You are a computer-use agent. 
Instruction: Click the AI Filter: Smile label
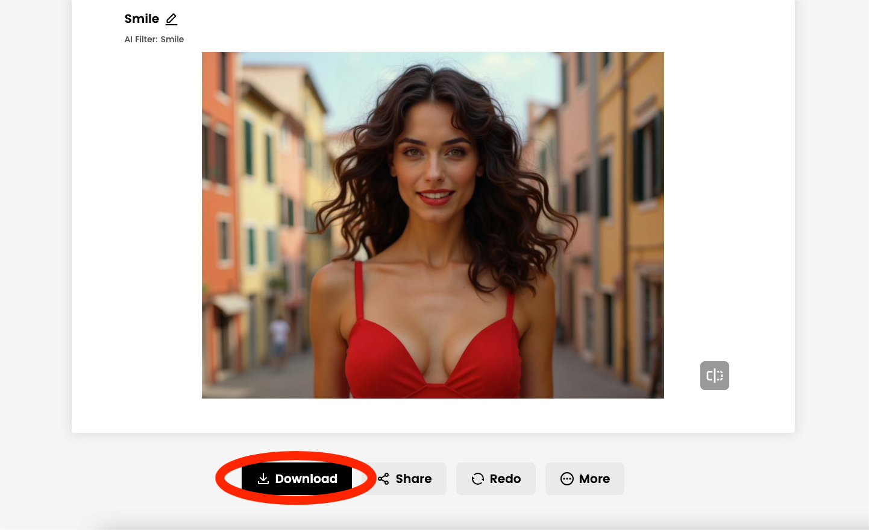[x=154, y=39]
